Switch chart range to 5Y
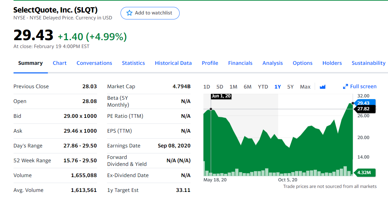Viewport: 388px width, 211px height. pos(290,87)
